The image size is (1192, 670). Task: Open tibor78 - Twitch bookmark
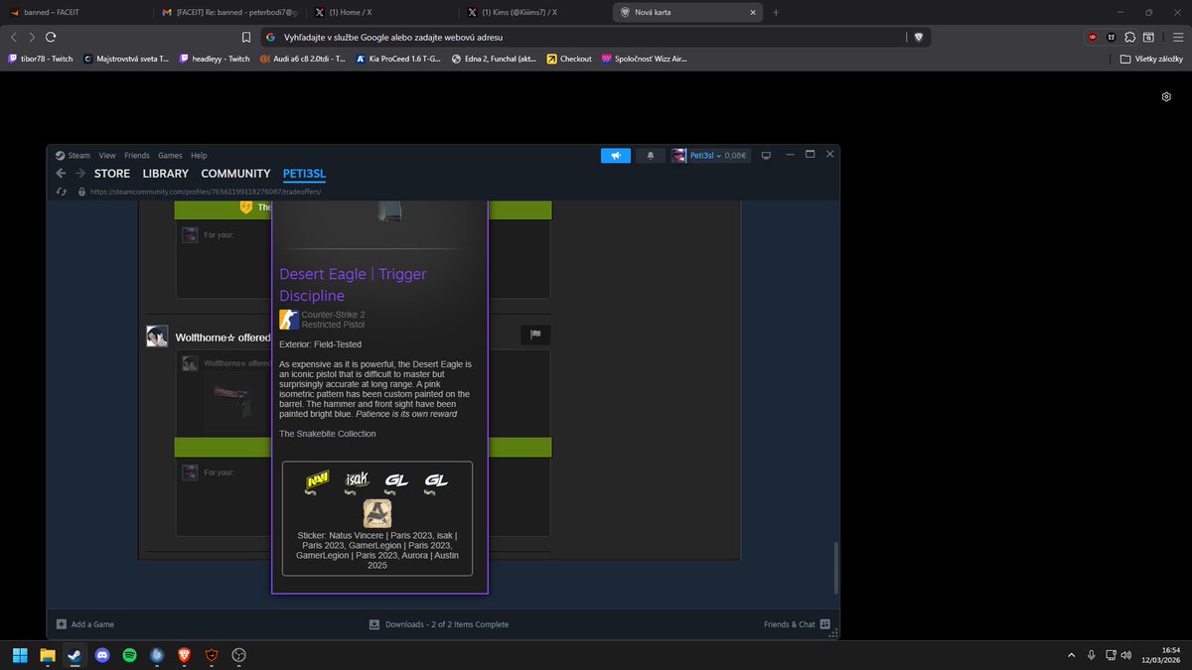(x=42, y=59)
